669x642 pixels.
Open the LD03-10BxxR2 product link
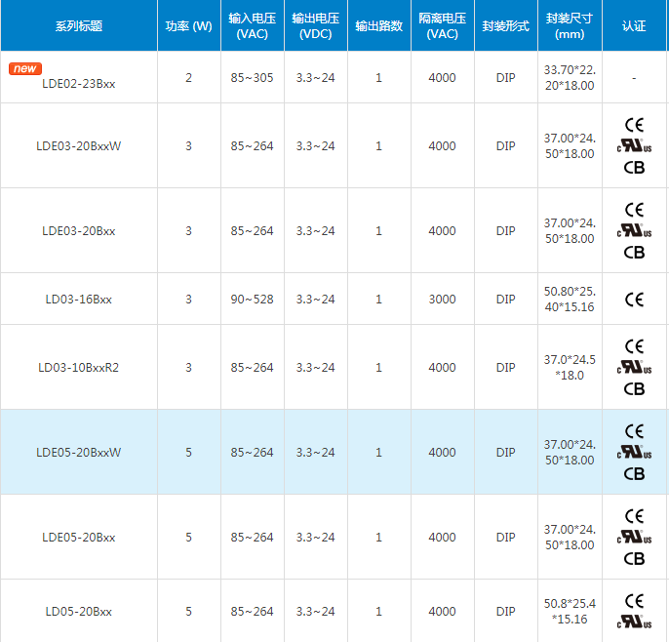[x=79, y=368]
